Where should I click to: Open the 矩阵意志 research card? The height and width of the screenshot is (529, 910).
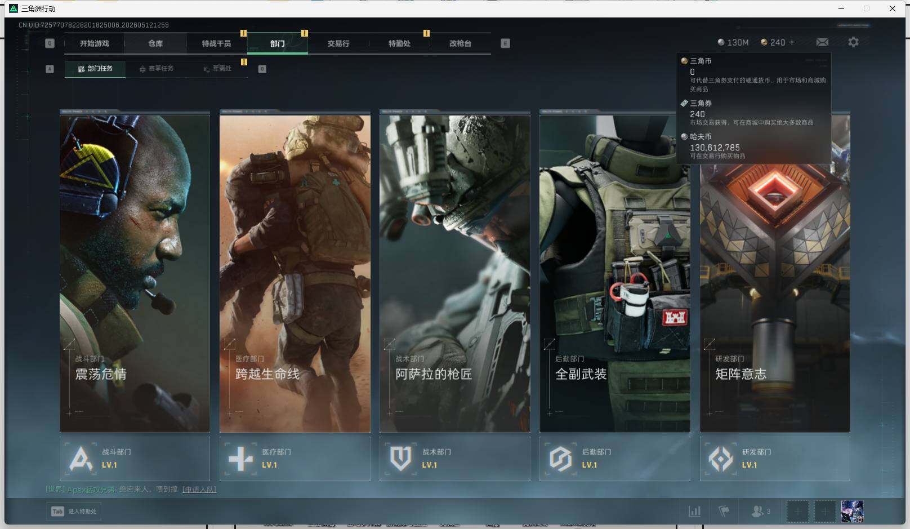pos(775,272)
